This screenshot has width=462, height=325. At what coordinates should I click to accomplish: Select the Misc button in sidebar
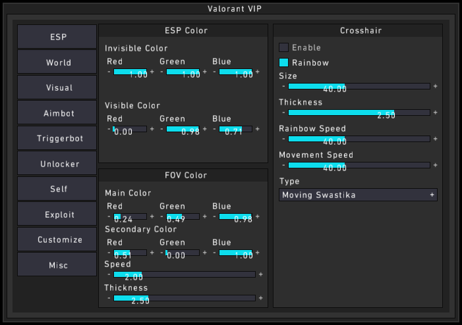coord(57,264)
